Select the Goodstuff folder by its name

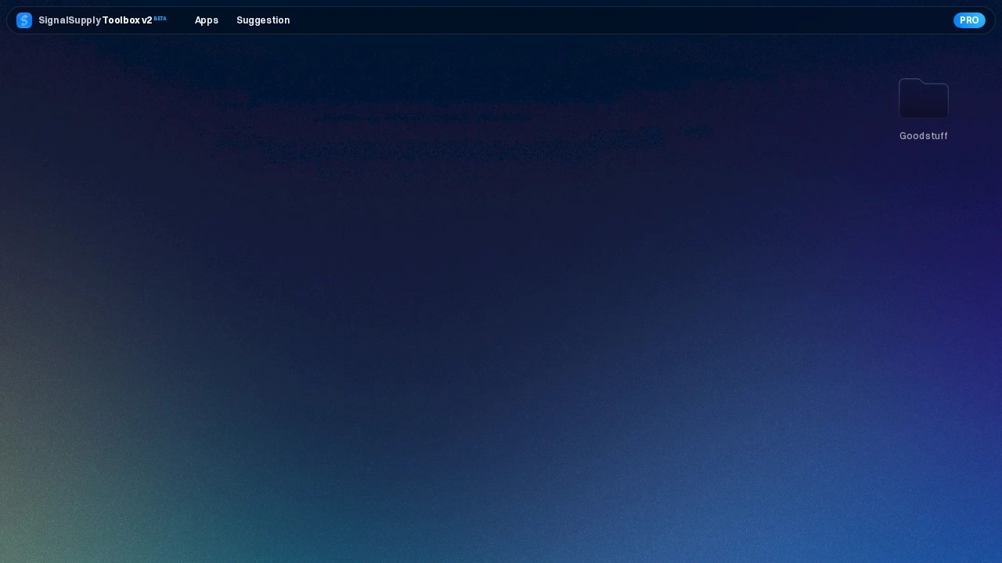tap(924, 136)
